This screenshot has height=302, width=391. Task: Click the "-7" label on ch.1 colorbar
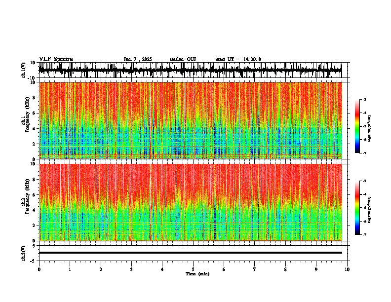pos(364,153)
